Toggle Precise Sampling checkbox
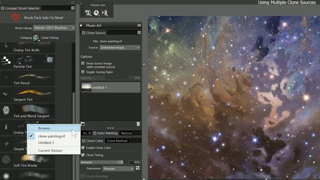 [82, 176]
